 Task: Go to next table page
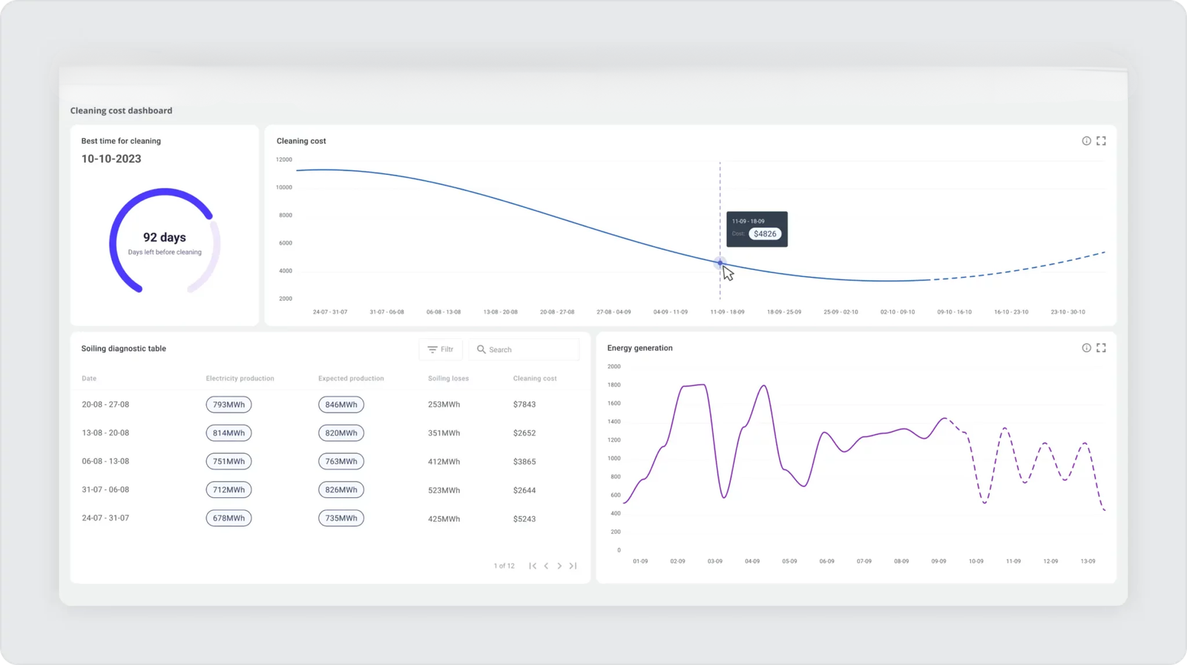559,566
